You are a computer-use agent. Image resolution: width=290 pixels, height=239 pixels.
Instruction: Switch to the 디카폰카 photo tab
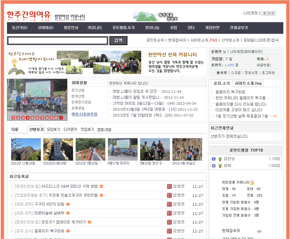coord(71,130)
